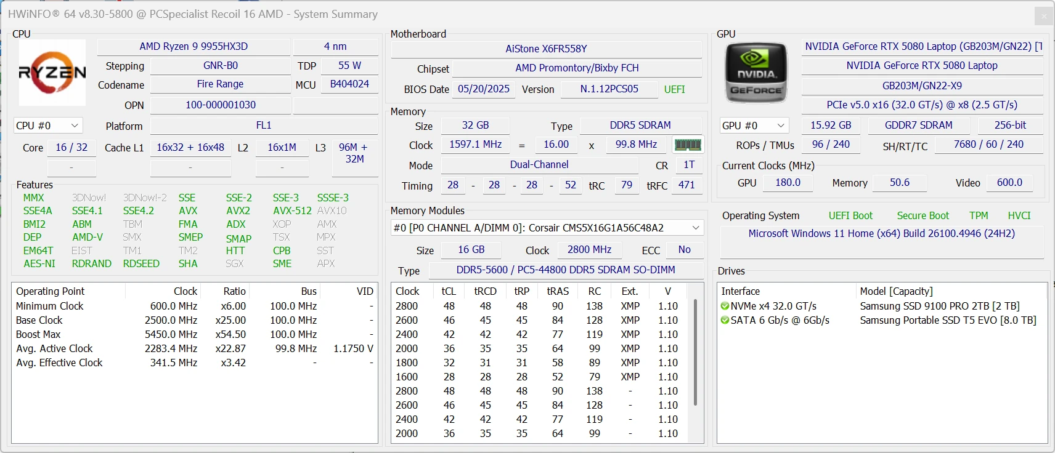
Task: Click the BIOS date 05/20/2025 field
Action: (x=484, y=89)
